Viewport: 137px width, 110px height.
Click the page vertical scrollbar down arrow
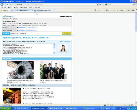pyautogui.click(x=136, y=103)
